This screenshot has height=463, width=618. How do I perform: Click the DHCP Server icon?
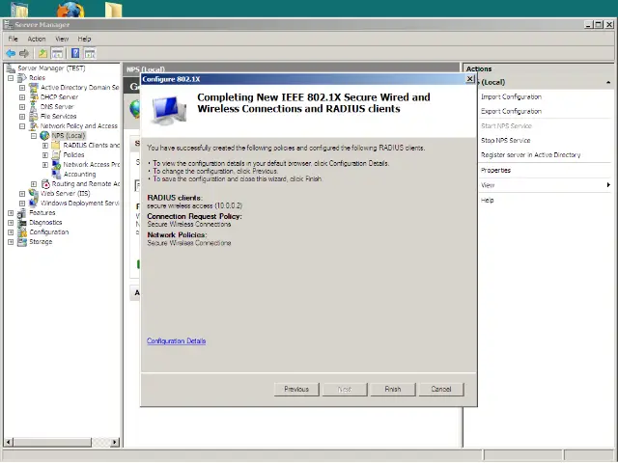[34, 96]
